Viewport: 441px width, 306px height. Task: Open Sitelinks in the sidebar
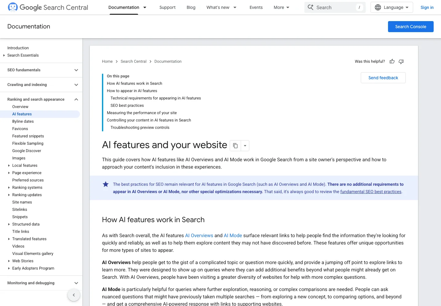[x=20, y=210]
